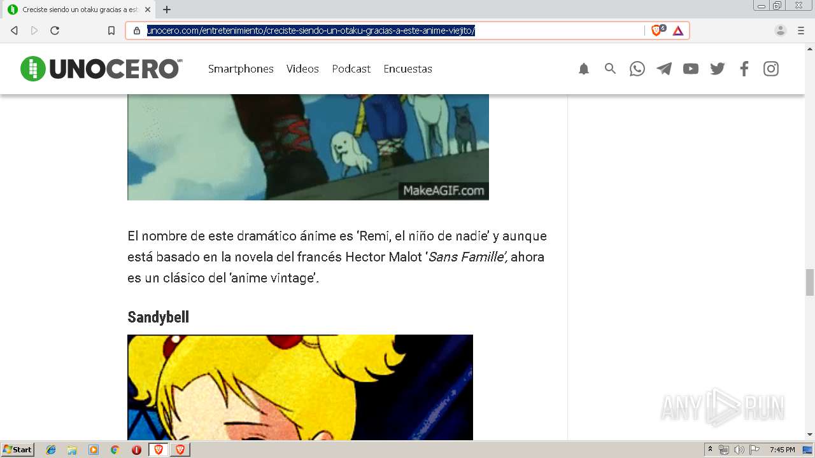The image size is (815, 458).
Task: Open browser main menu hamburger
Action: pos(801,31)
